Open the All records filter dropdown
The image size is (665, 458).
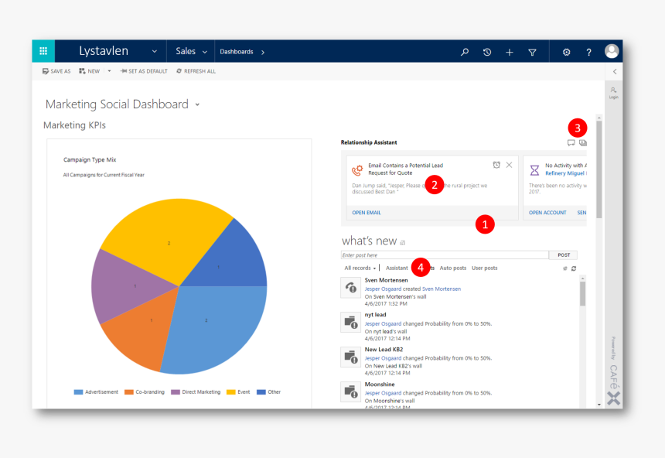pos(360,268)
